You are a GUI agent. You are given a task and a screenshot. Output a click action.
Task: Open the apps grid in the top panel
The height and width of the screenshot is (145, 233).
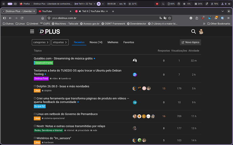tap(4, 4)
